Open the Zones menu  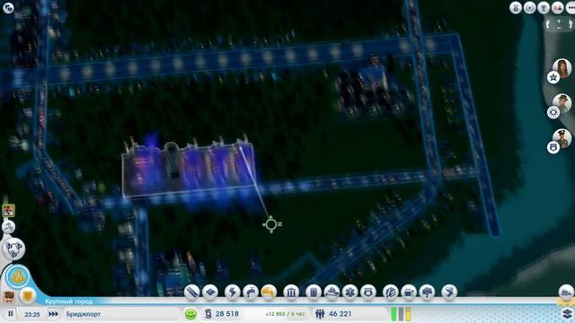pos(210,292)
